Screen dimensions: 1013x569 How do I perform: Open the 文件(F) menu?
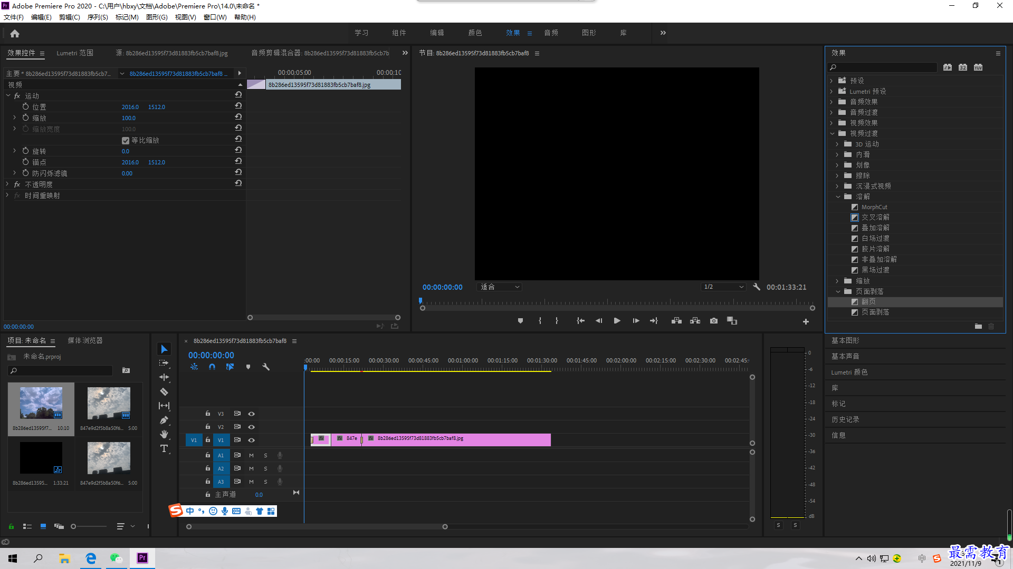pyautogui.click(x=14, y=17)
